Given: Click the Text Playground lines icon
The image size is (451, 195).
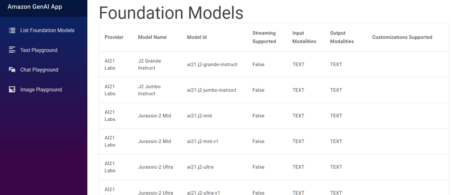Looking at the screenshot, I should click(12, 50).
